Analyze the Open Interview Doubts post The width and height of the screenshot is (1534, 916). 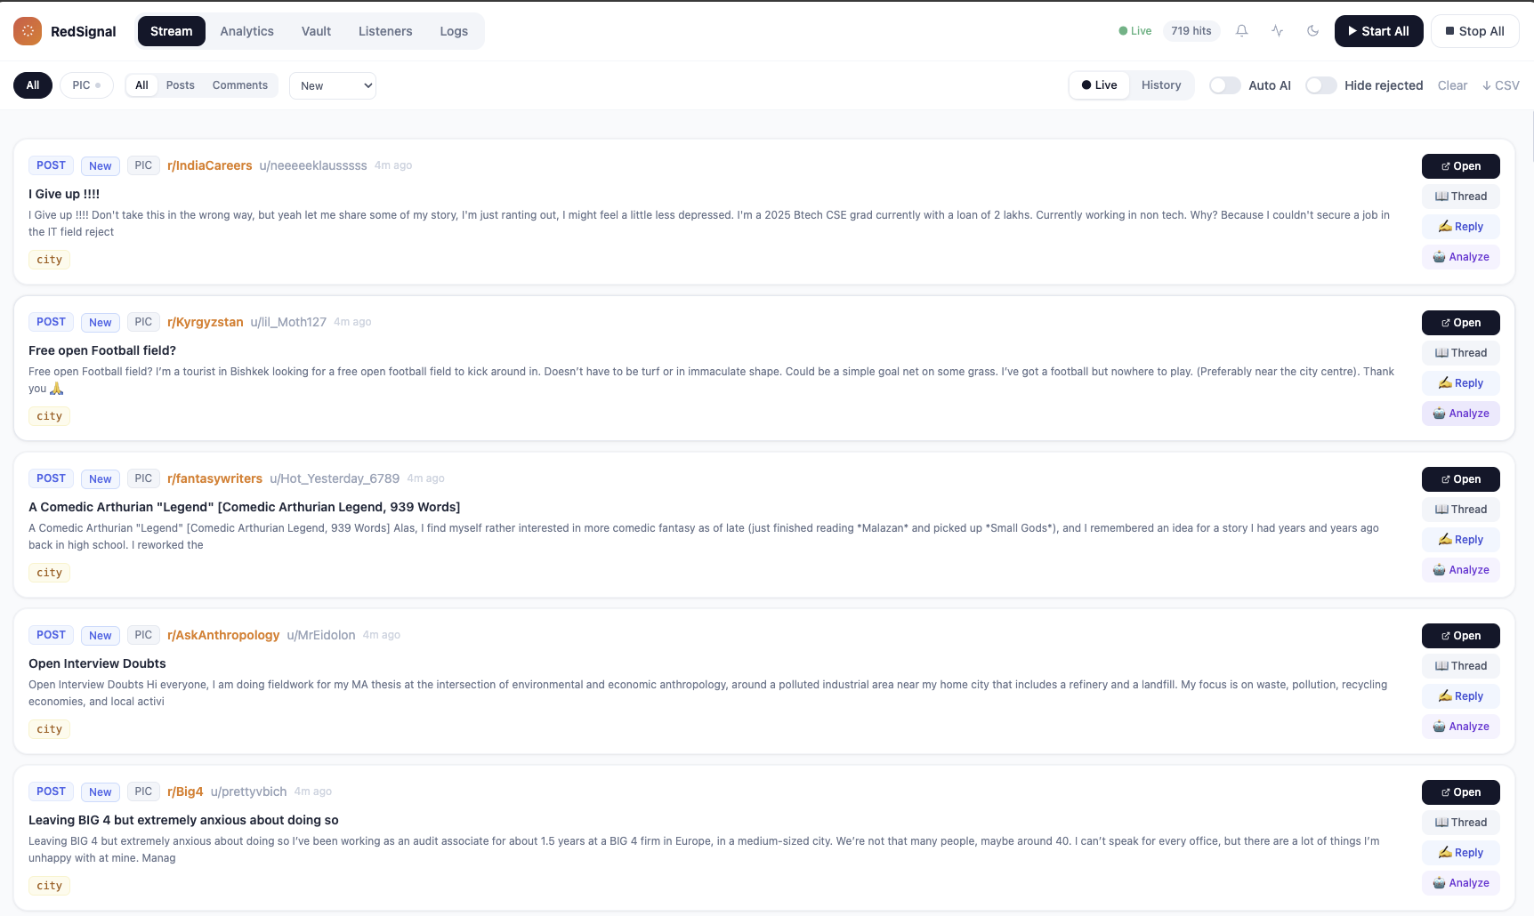1461,727
